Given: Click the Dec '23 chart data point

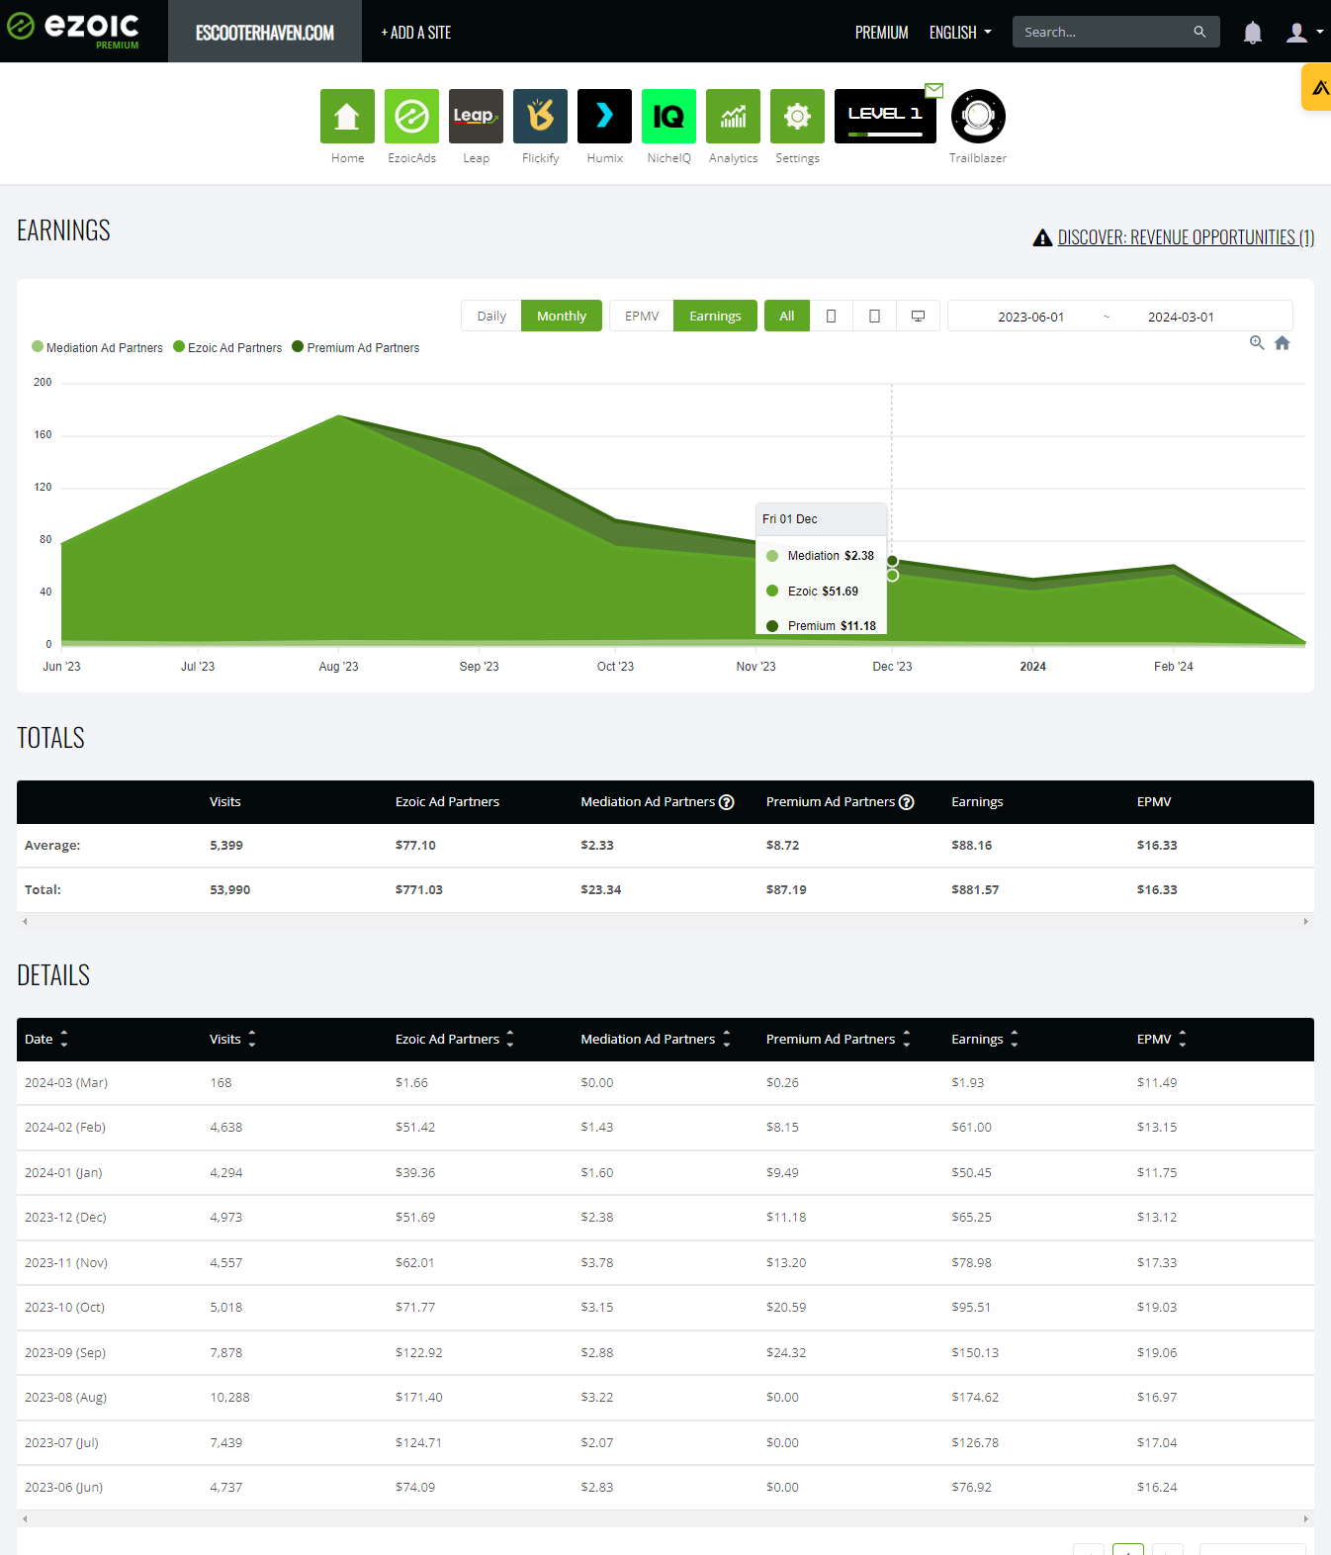Looking at the screenshot, I should pos(892,561).
